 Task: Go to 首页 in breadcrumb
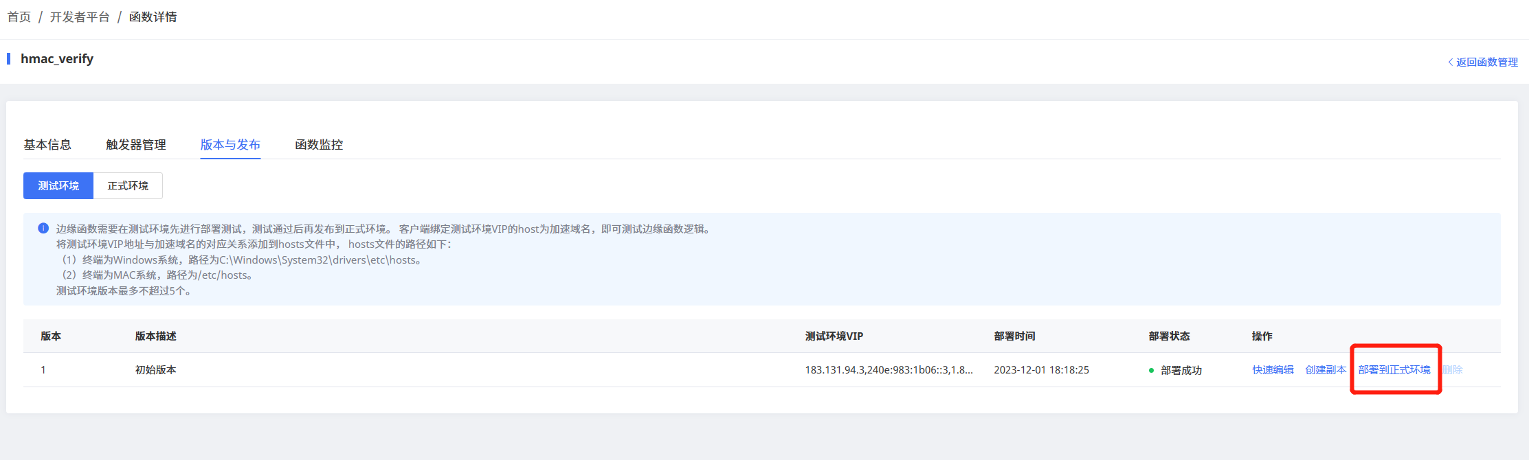point(19,17)
